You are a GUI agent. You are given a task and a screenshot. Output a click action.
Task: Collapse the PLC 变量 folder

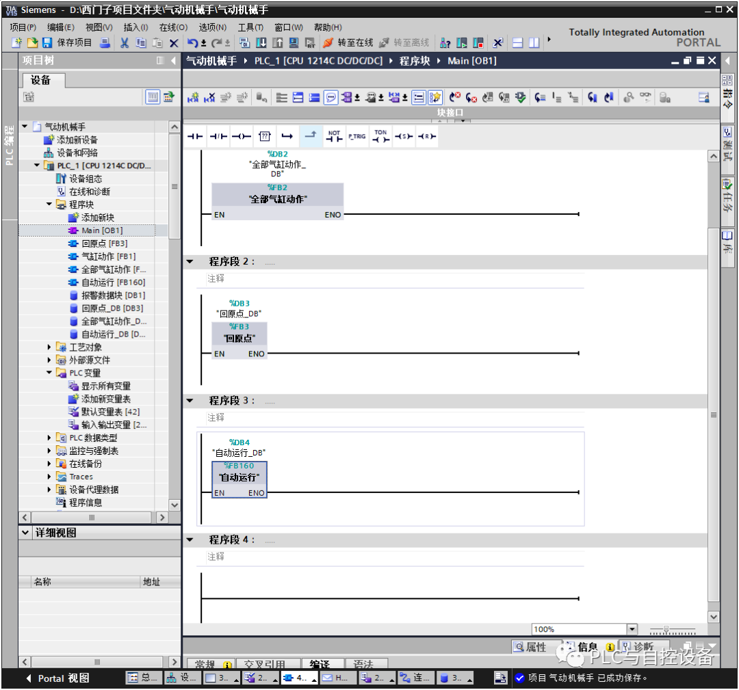(x=49, y=373)
